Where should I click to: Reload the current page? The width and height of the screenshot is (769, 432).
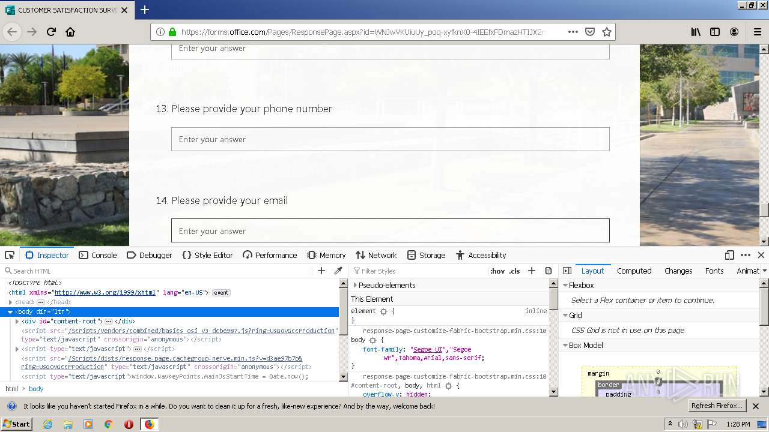pos(51,32)
